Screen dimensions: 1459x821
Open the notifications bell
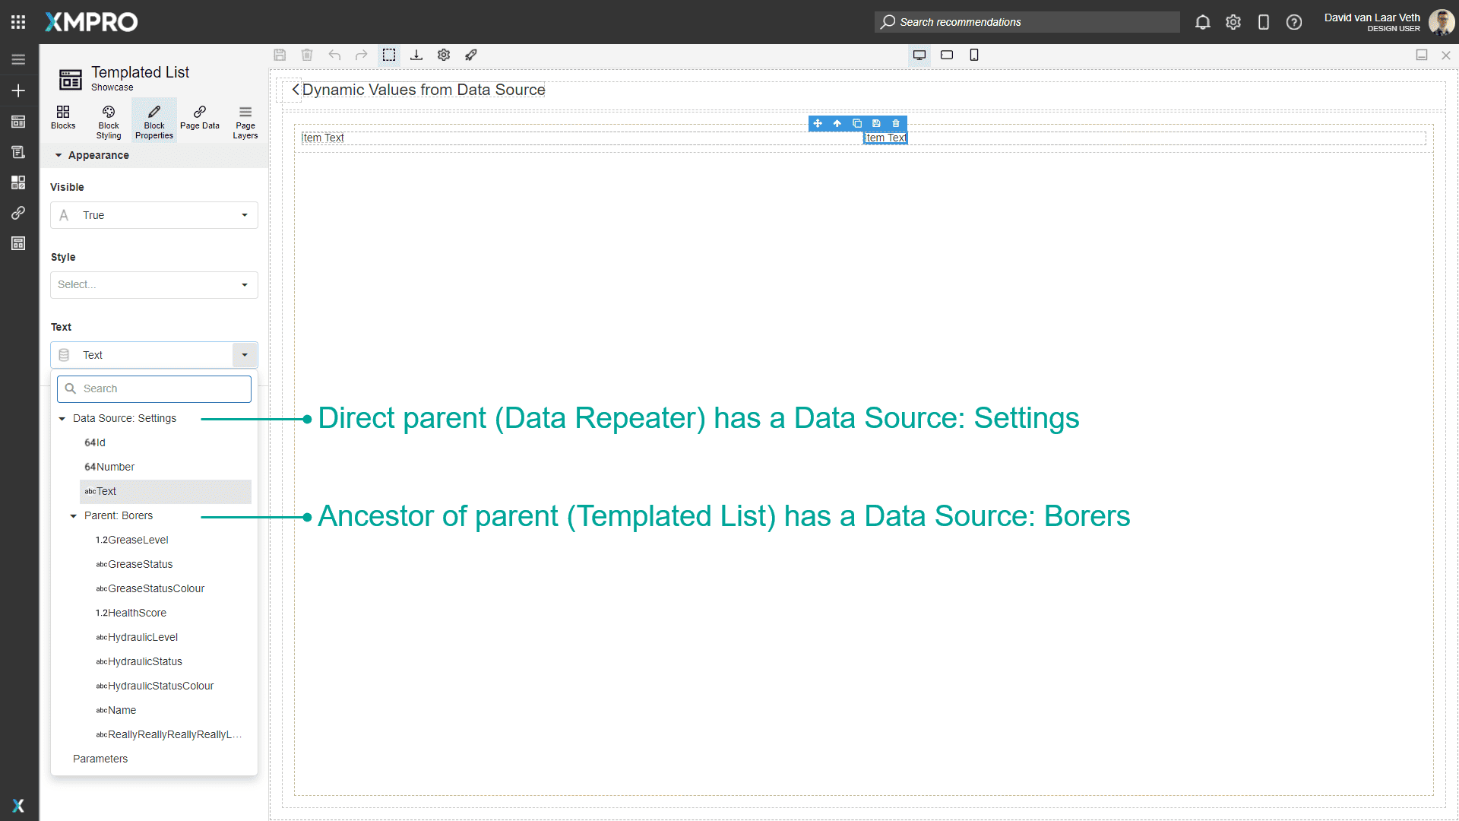(1202, 22)
